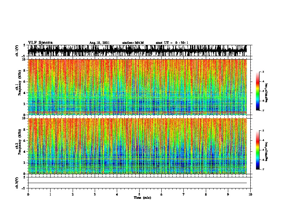Click the upper ch.1 color scale bar

tap(258, 91)
